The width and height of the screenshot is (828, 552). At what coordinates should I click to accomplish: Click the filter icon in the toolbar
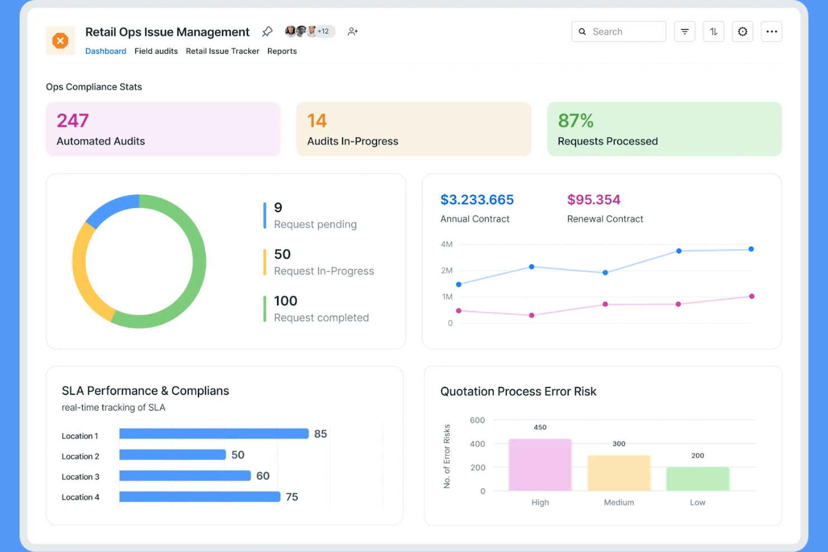(x=684, y=31)
